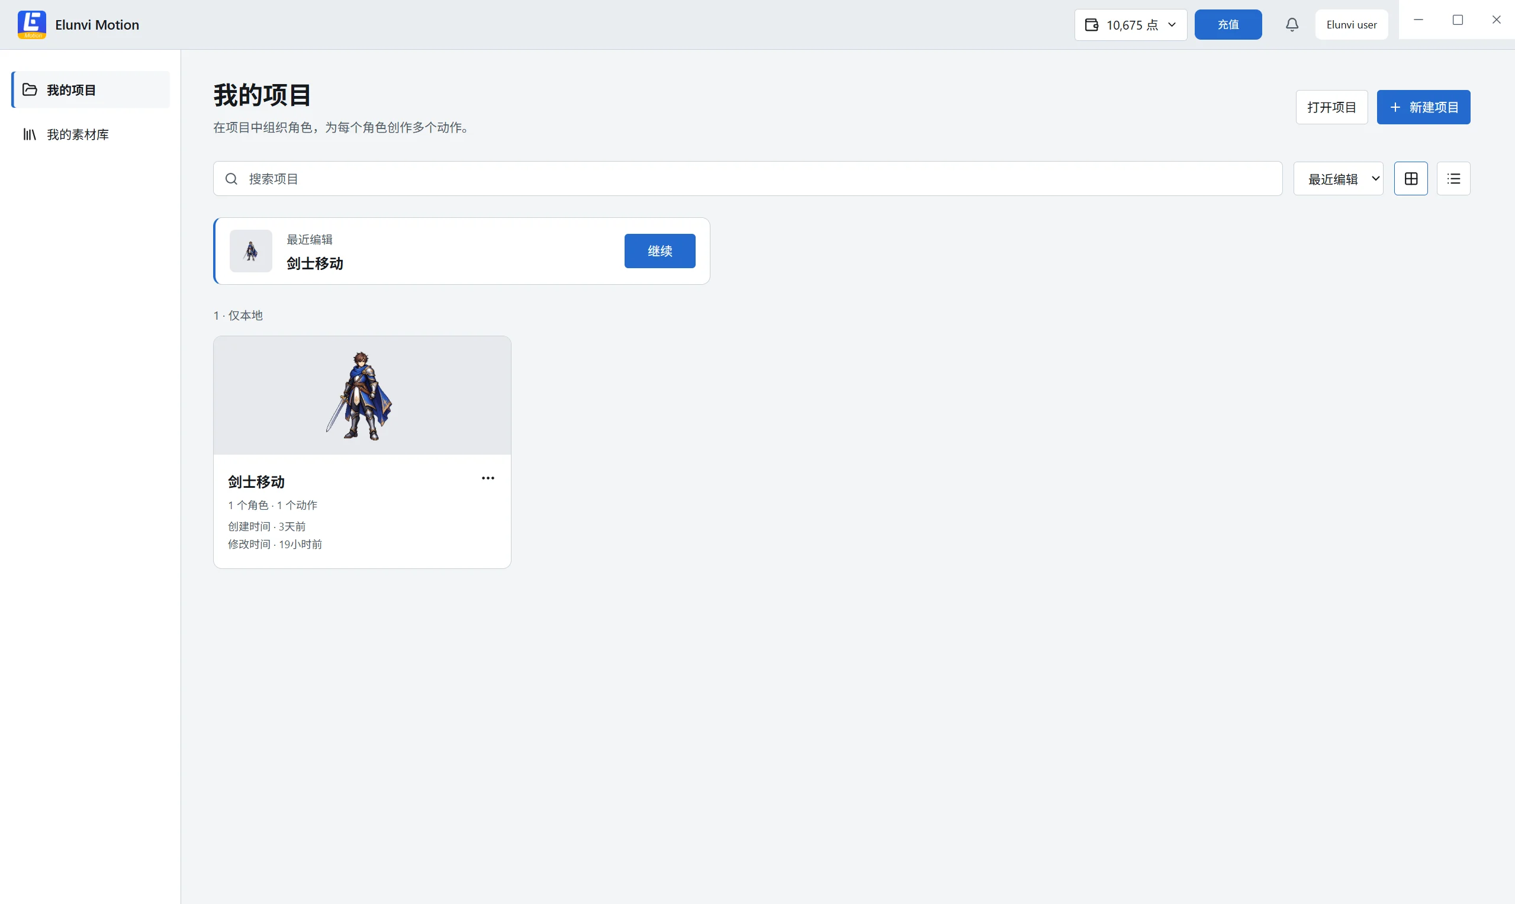Click the wallet icon beside 10,675 点
1515x904 pixels.
1092,24
